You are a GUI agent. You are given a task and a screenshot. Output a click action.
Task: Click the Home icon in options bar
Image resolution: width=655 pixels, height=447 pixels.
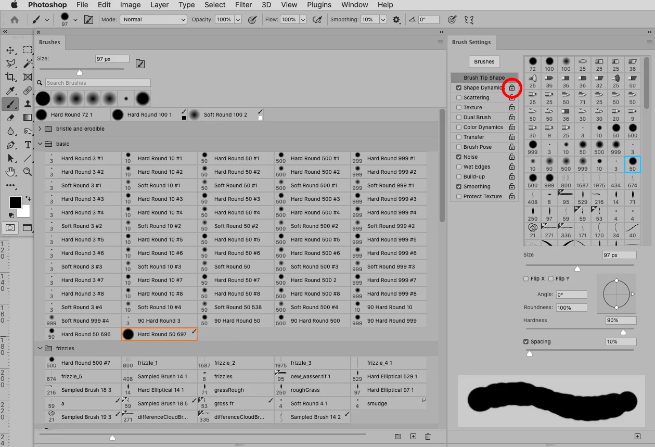(15, 20)
